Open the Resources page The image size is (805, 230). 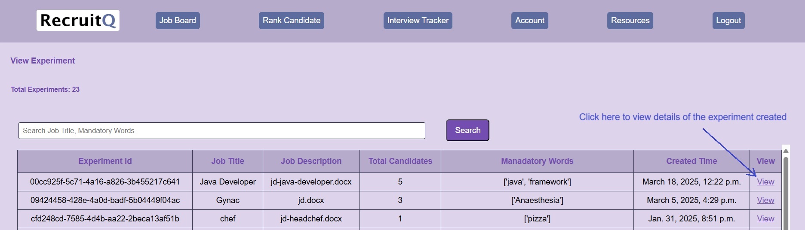[630, 21]
